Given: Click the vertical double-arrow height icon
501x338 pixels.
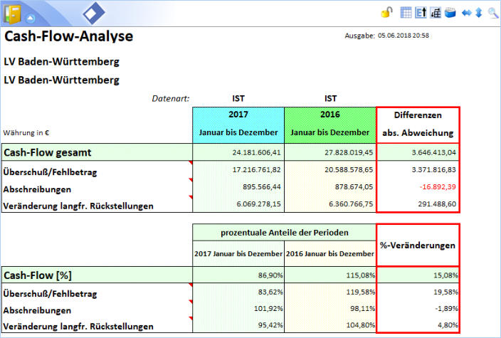Looking at the screenshot, I should click(478, 12).
